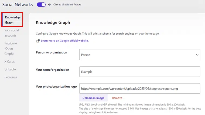Open Learn more on Google official website link
This screenshot has height=115, width=205.
click(65, 41)
